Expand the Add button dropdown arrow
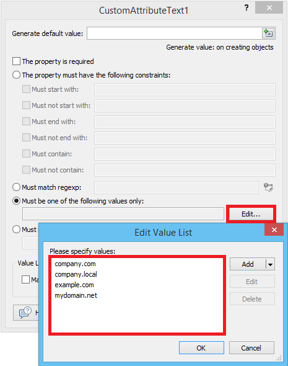 coord(270,264)
